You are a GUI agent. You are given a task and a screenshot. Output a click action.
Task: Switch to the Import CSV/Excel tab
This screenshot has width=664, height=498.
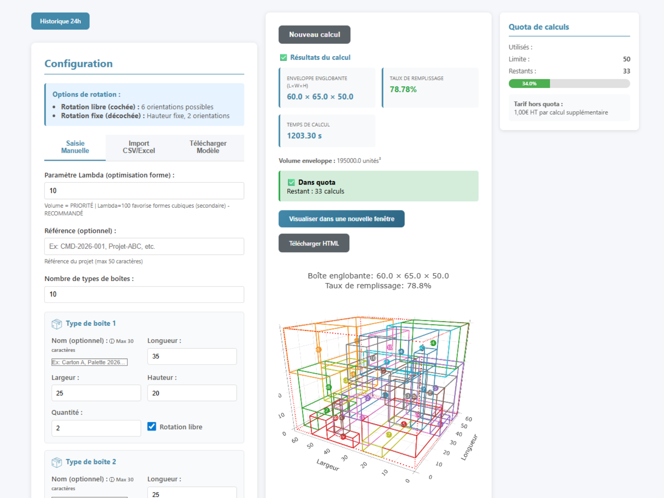pyautogui.click(x=138, y=147)
